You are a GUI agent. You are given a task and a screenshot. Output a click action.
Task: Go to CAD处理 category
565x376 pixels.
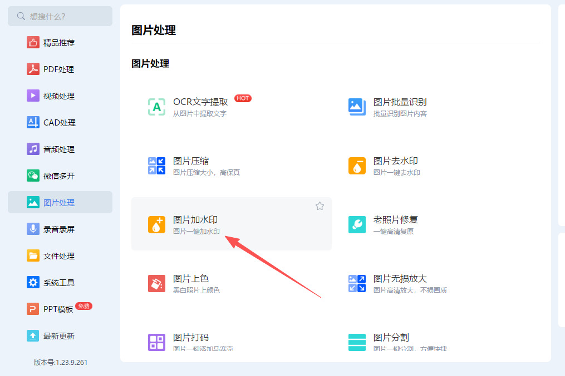[60, 123]
